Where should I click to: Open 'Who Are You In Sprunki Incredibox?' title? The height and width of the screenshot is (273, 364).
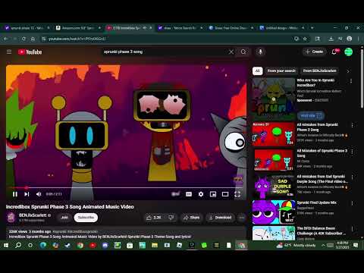(x=315, y=83)
